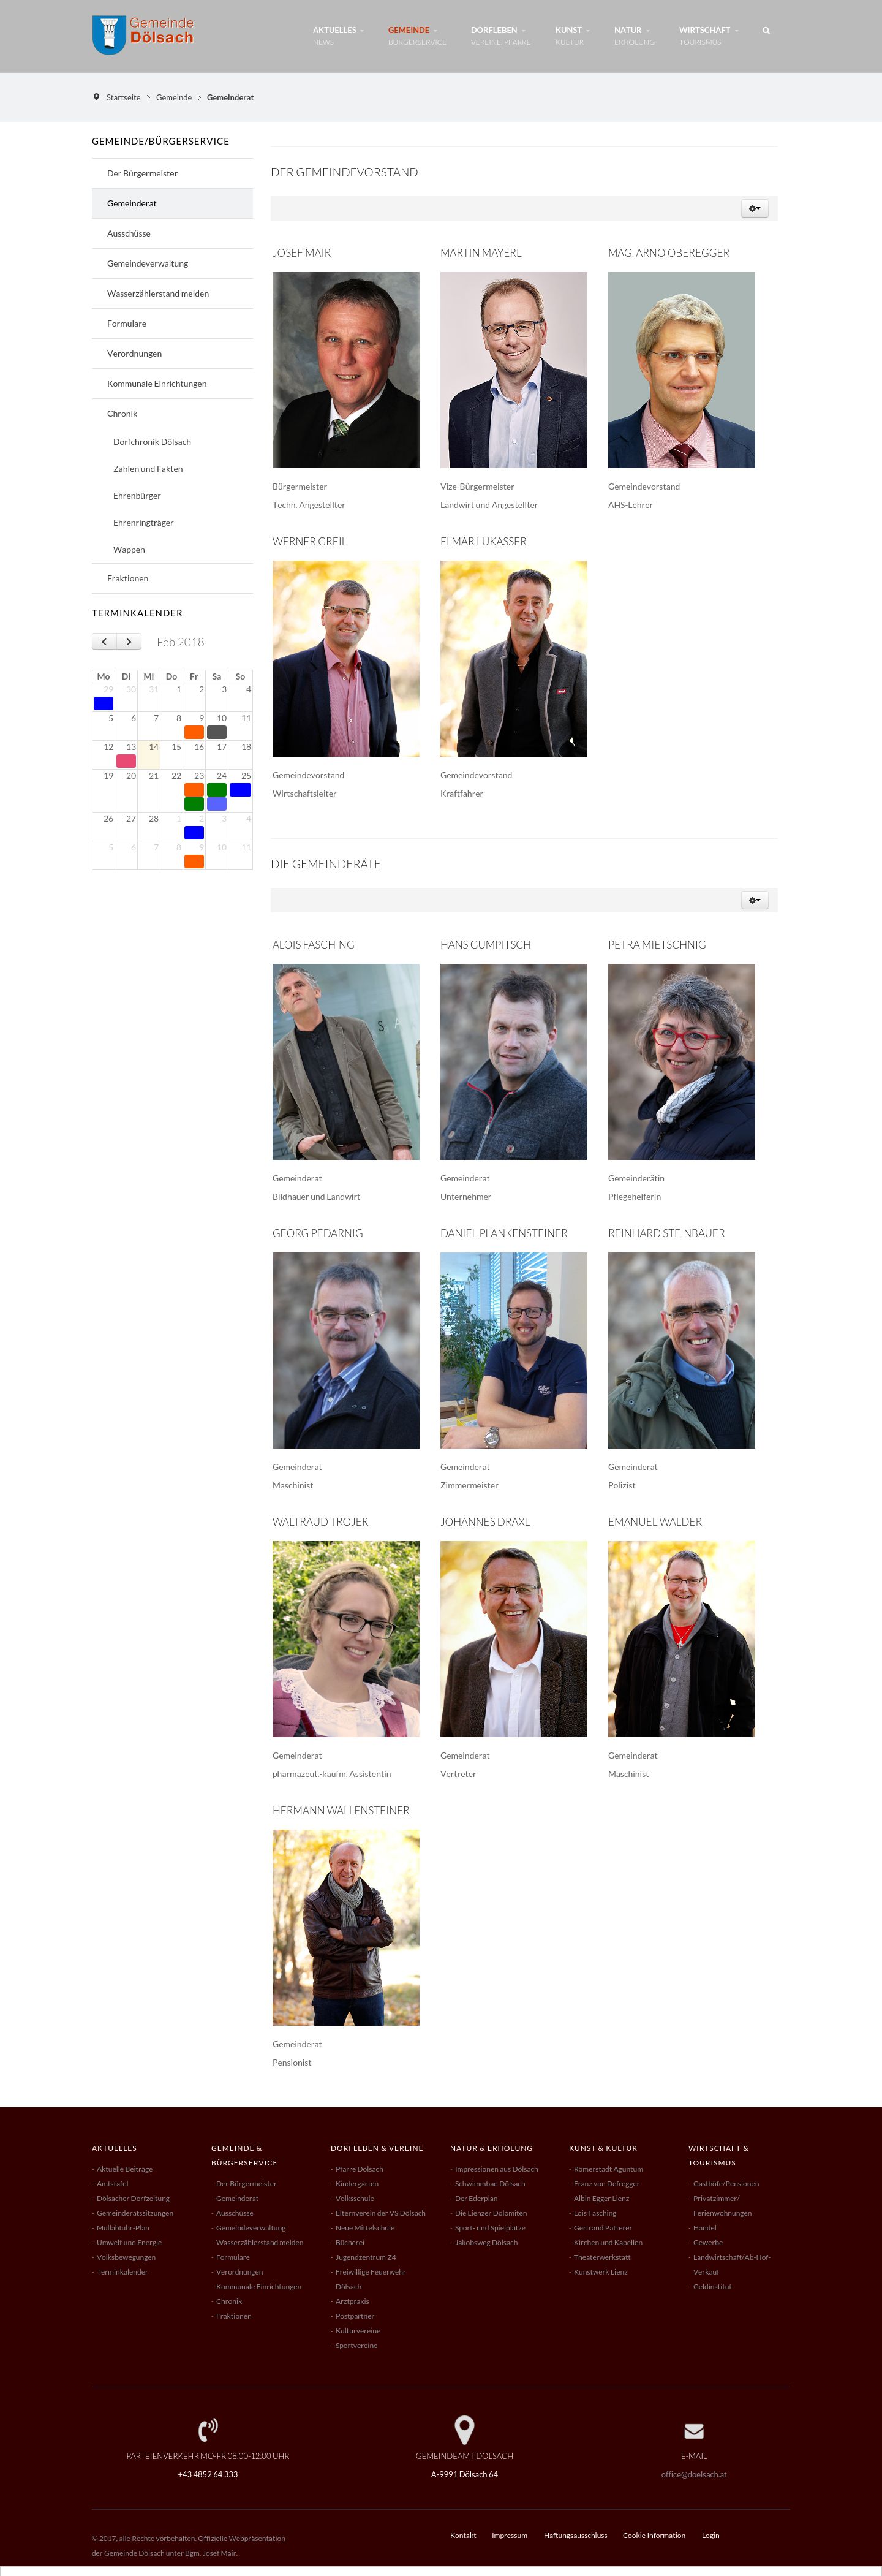Screen dimensions: 882x2576
Task: Click the location pin icon in footer
Action: click(464, 2429)
